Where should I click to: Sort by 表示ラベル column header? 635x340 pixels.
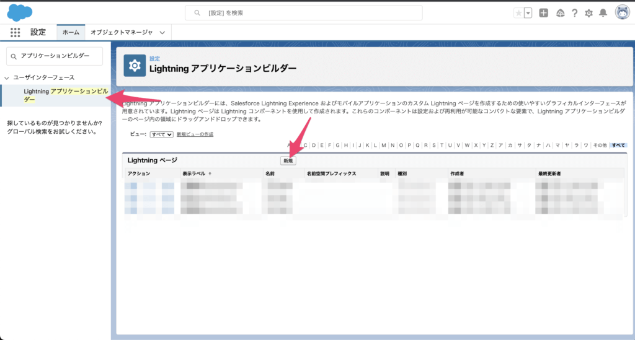[195, 174]
